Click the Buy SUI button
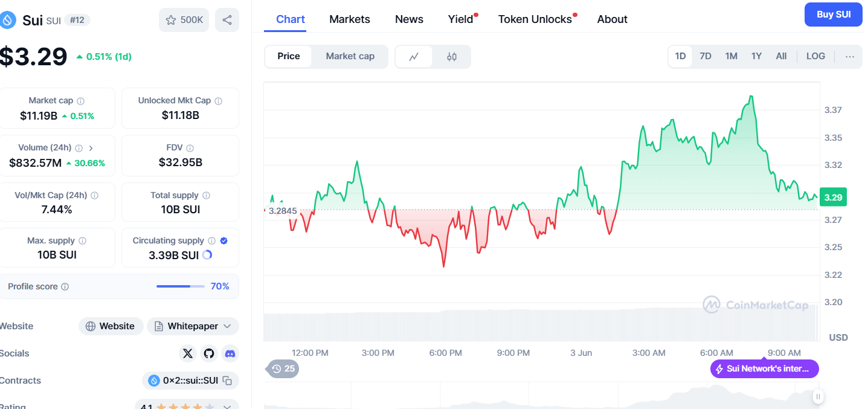 [x=834, y=14]
